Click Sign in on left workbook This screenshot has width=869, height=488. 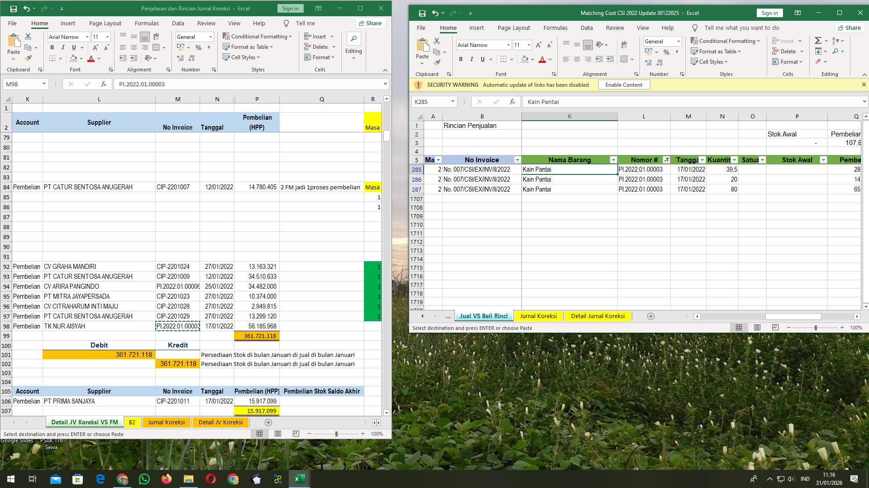(290, 8)
